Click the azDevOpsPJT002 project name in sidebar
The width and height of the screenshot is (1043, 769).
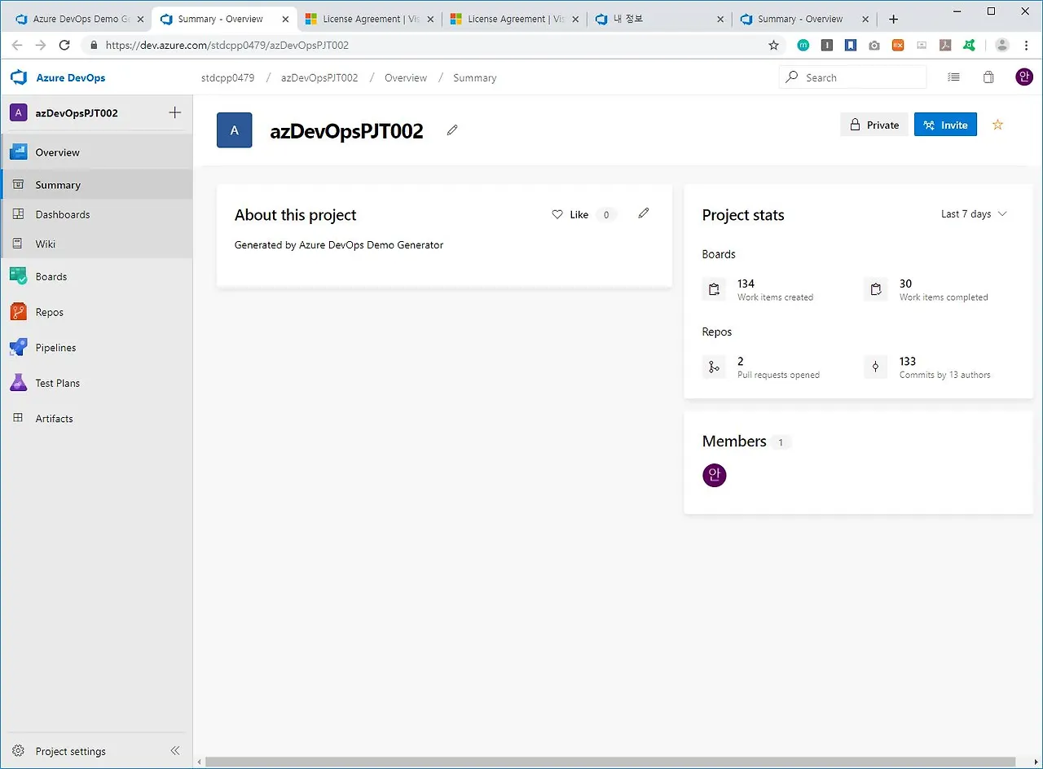pyautogui.click(x=77, y=113)
